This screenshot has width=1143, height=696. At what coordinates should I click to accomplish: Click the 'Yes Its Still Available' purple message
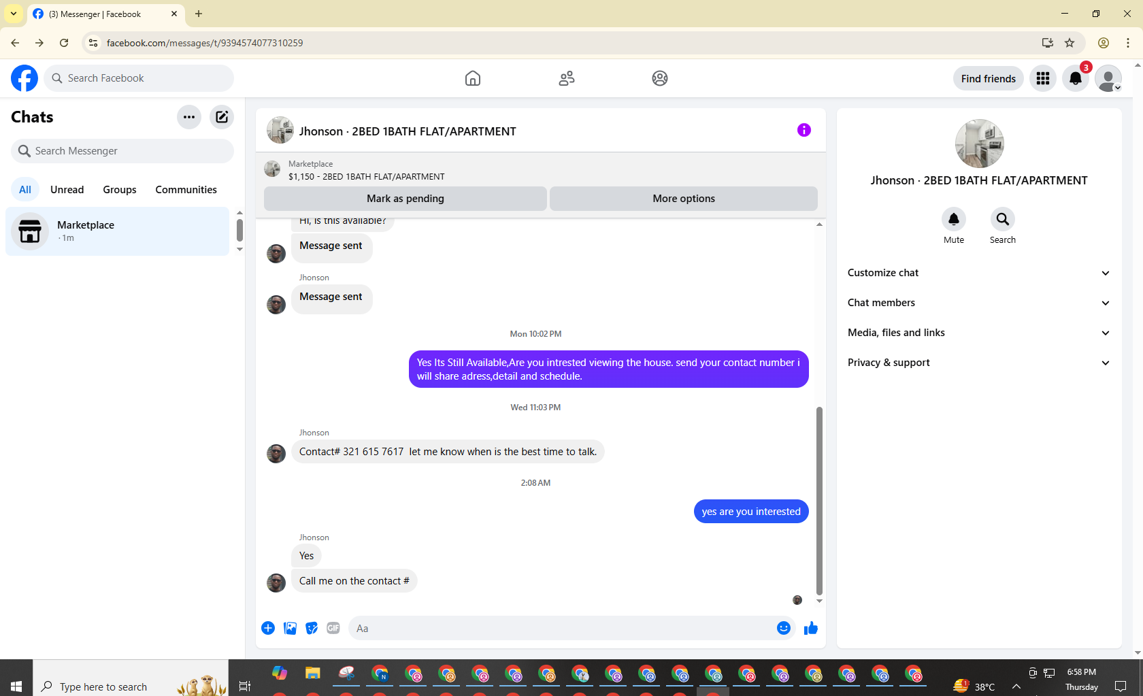pyautogui.click(x=609, y=369)
